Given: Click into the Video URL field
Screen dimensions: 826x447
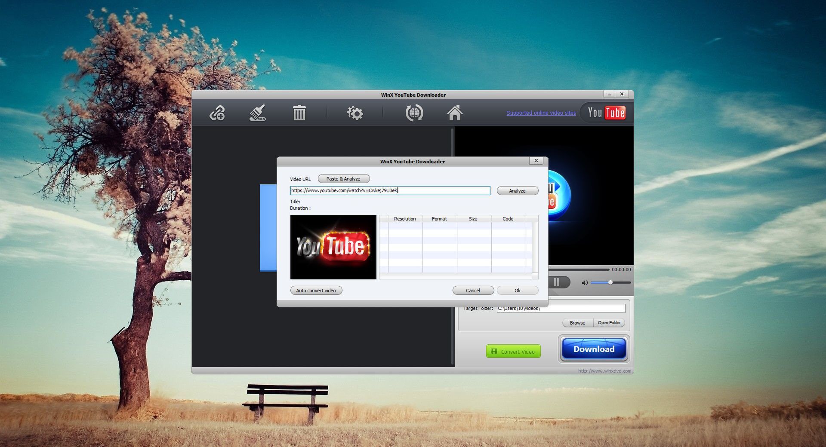Looking at the screenshot, I should pyautogui.click(x=390, y=190).
